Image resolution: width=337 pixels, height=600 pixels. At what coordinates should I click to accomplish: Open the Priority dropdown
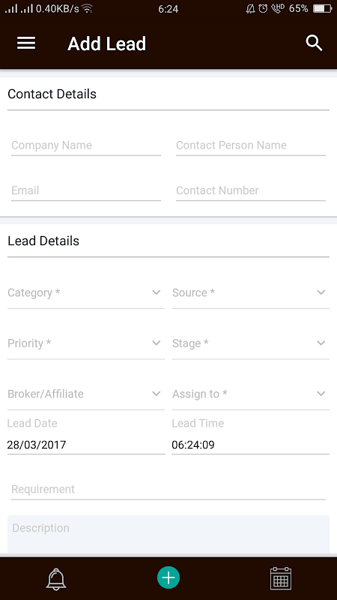[86, 343]
